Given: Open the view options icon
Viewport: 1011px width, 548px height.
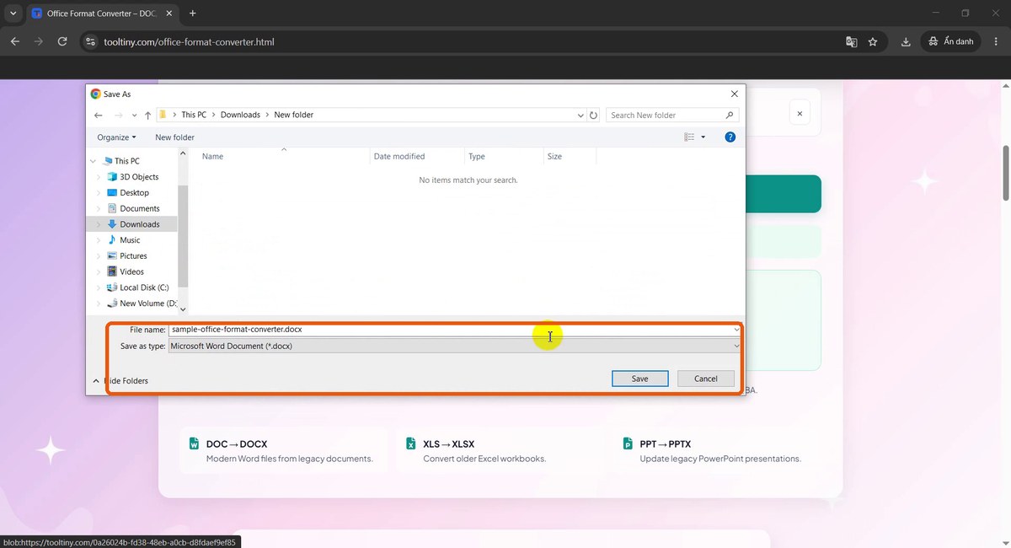Looking at the screenshot, I should [689, 137].
